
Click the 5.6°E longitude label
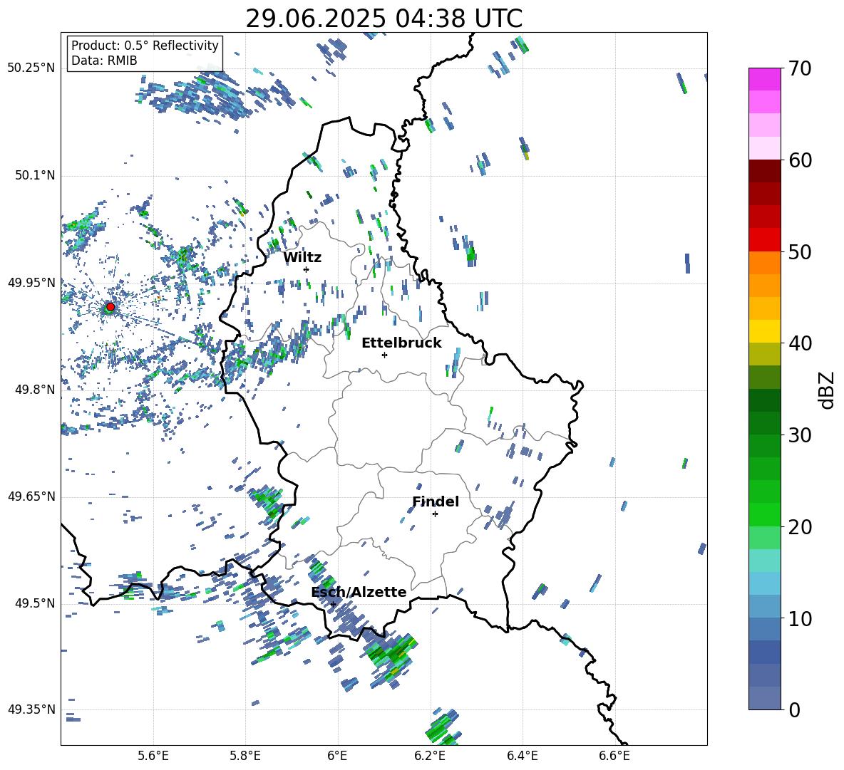coord(153,756)
